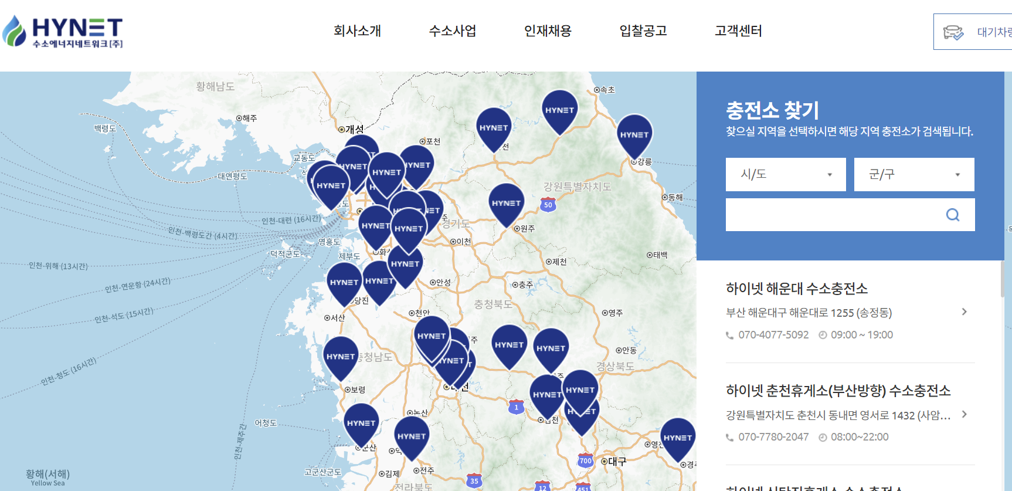This screenshot has height=491, width=1012.
Task: Click the HYNET marker above 보령
Action: click(x=341, y=358)
